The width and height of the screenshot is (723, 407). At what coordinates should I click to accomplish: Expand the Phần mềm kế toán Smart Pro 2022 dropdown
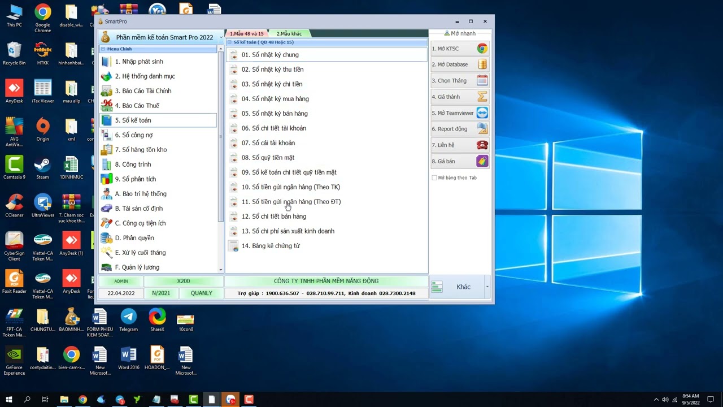(221, 37)
